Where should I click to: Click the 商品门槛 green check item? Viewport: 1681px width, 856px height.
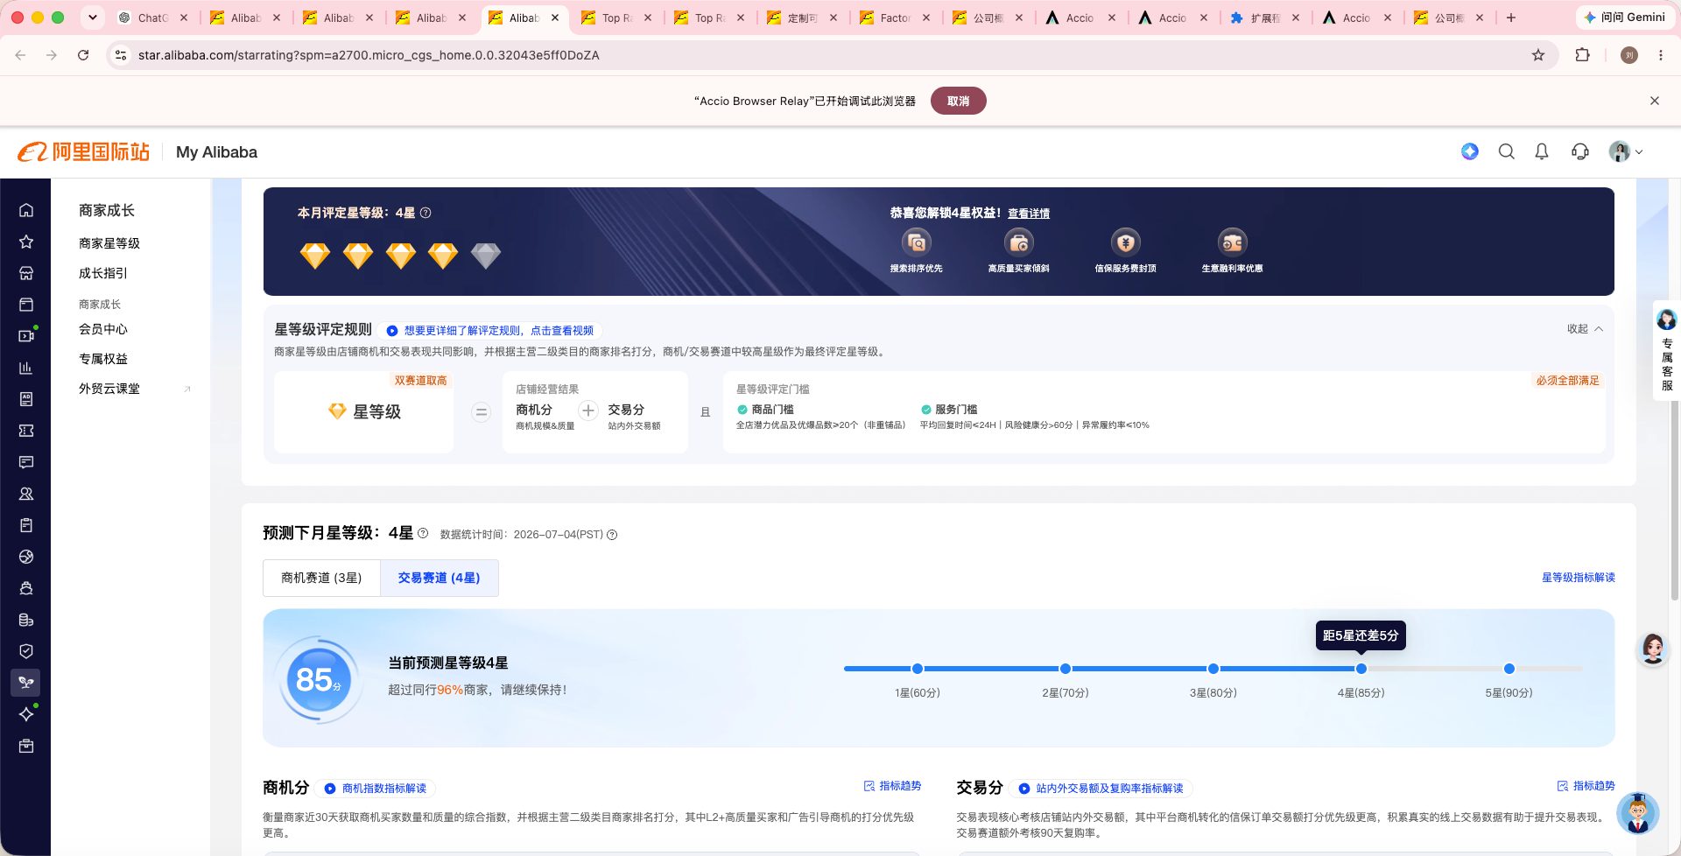766,410
